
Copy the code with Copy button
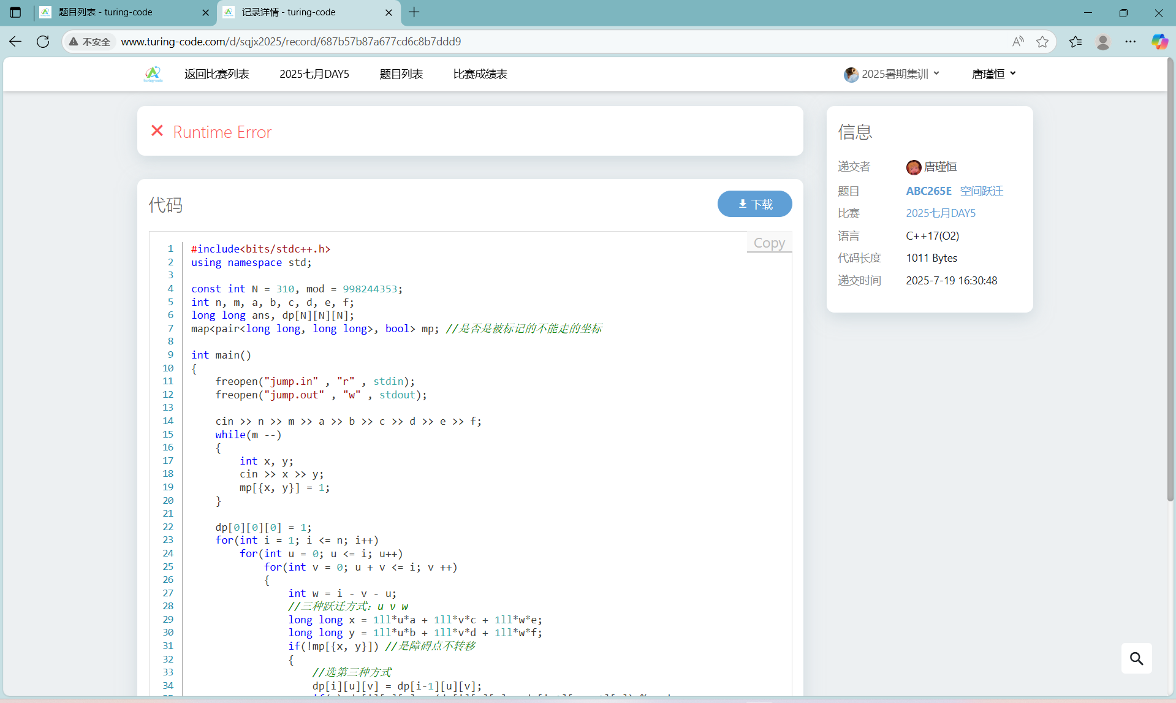768,243
